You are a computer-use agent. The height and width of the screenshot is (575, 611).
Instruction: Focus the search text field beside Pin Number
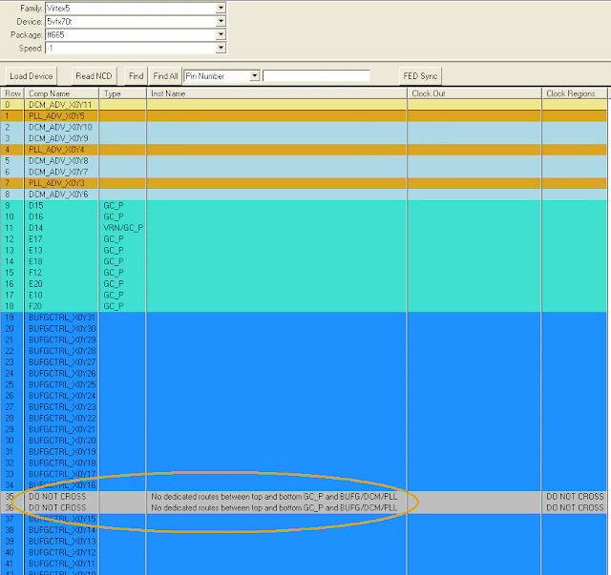316,76
